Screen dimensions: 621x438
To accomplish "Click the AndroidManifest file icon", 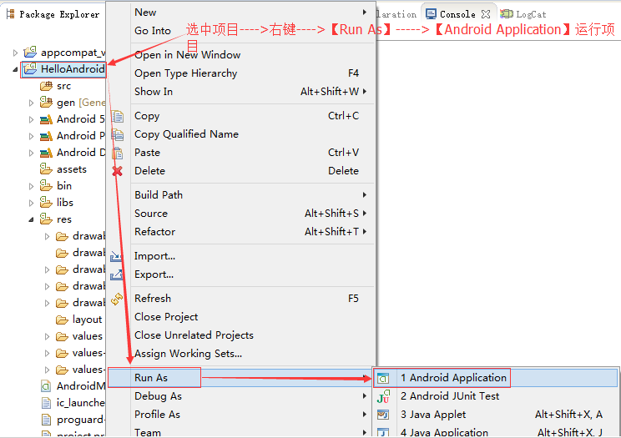I will point(46,386).
